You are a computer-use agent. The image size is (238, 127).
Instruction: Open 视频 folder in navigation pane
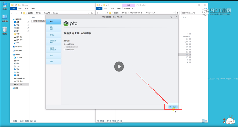tap(17, 61)
